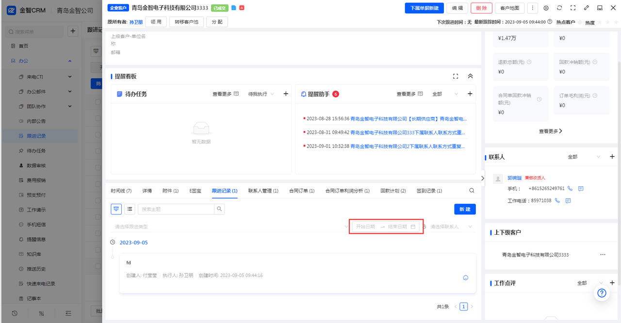This screenshot has width=621, height=323.
Task: Click the red 删除 button
Action: [x=481, y=8]
